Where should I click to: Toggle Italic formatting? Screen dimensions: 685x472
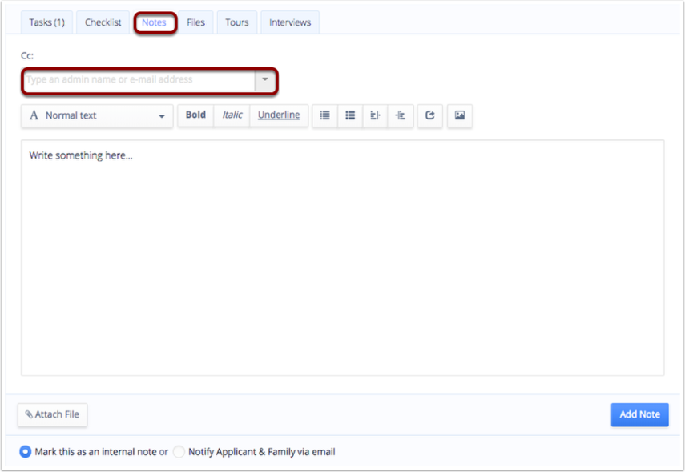tap(232, 115)
